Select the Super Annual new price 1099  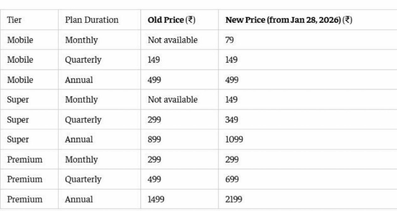[x=234, y=139]
